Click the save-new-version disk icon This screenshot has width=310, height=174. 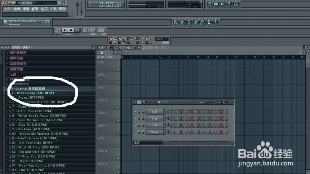coord(182,22)
